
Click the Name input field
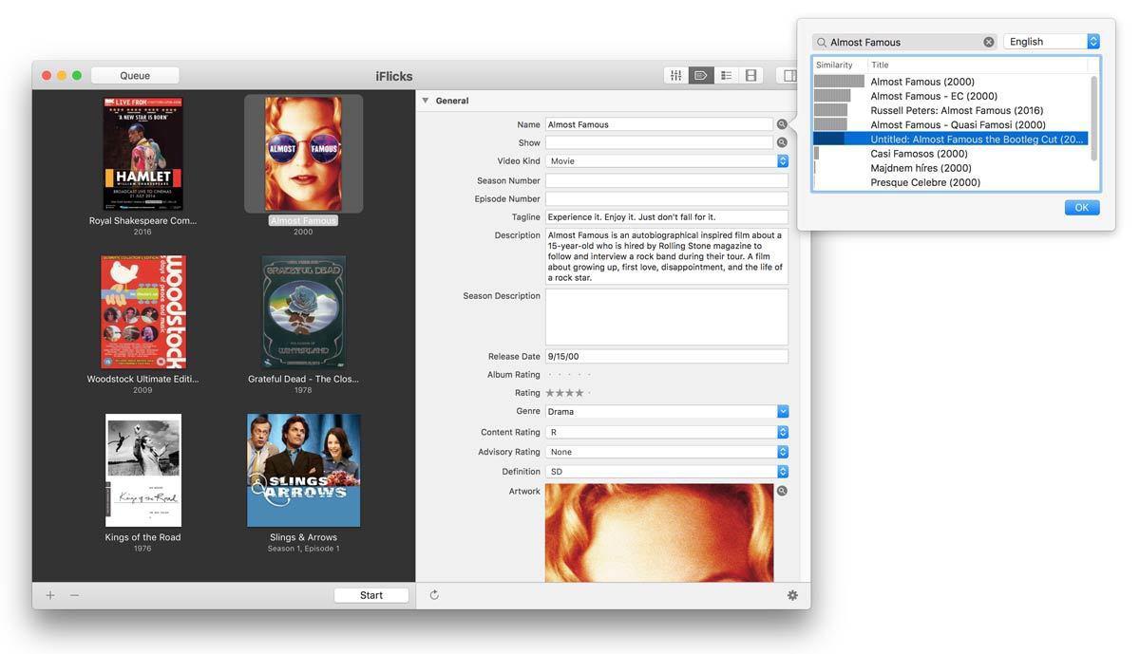[x=659, y=124]
